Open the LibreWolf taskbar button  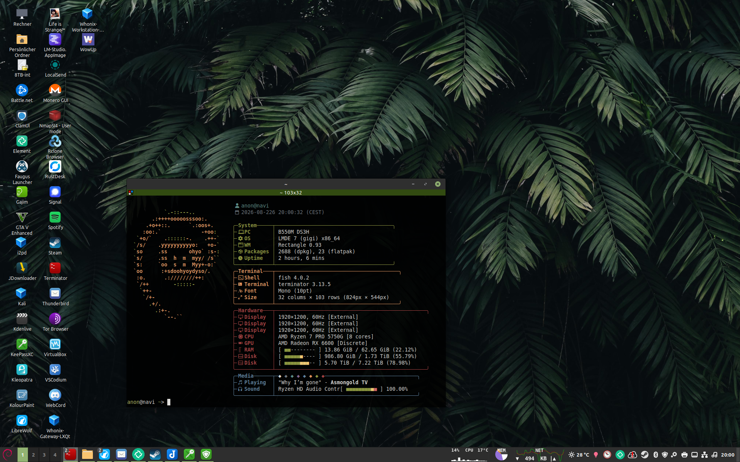point(104,455)
